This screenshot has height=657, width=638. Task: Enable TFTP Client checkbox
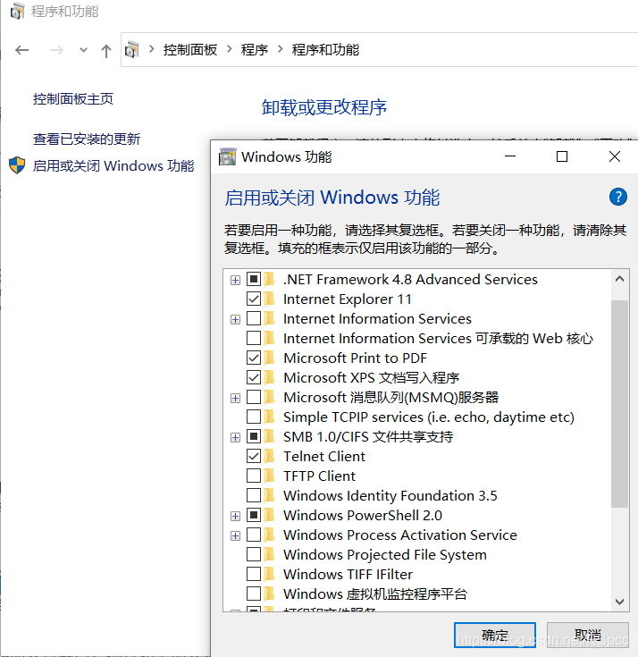(254, 476)
